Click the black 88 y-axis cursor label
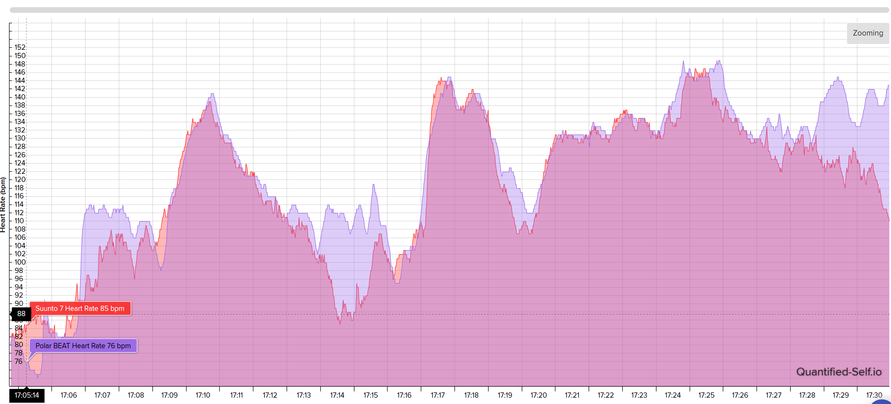This screenshot has height=404, width=891. 21,314
